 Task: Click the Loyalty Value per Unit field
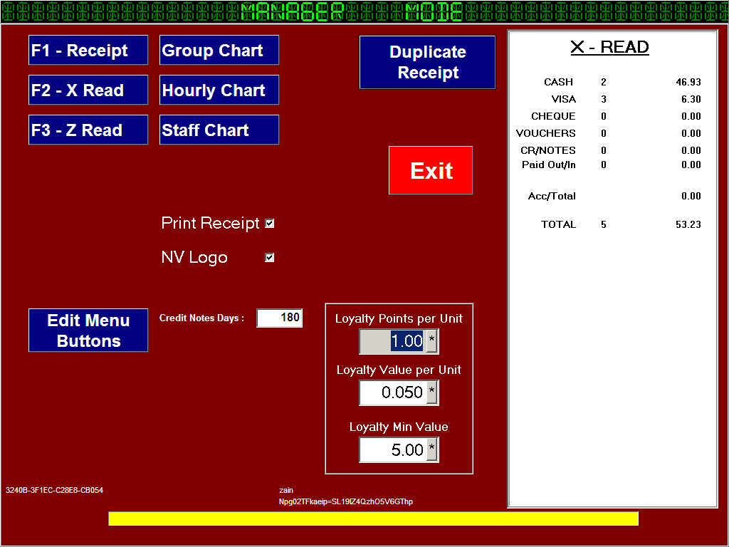(x=393, y=393)
